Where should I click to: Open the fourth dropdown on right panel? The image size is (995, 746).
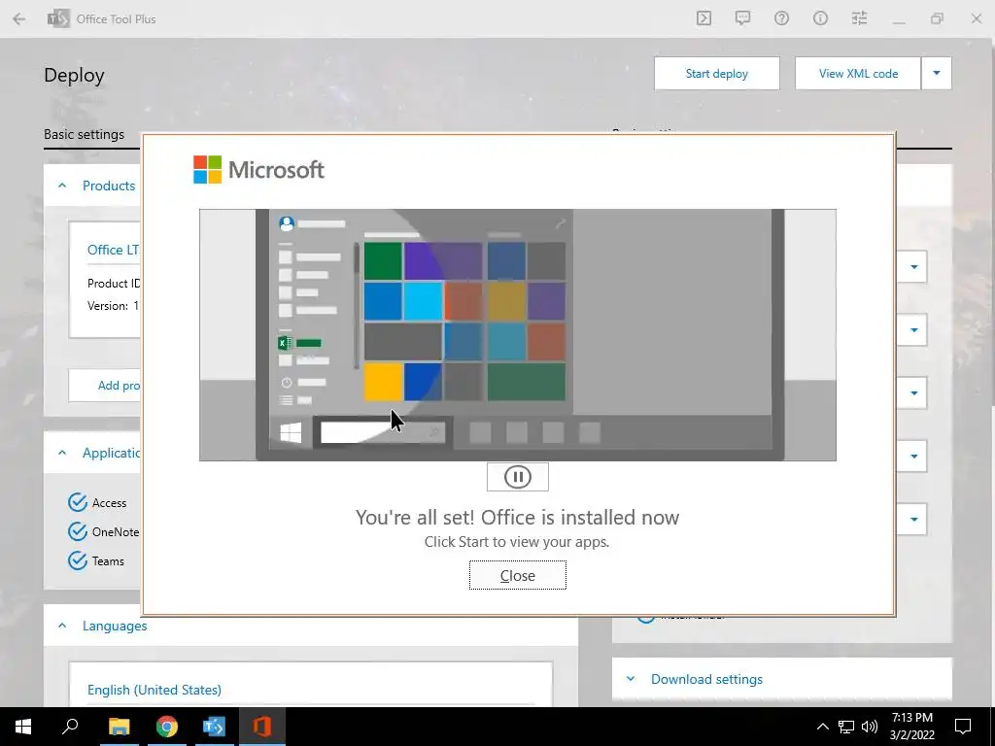[x=913, y=456]
